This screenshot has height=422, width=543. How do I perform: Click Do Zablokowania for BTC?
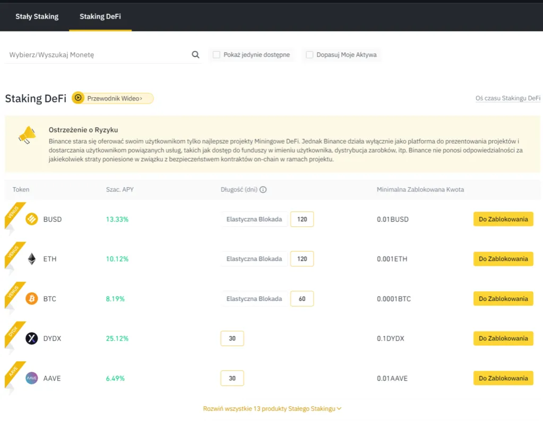503,299
